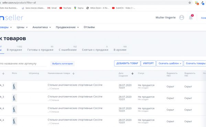The height and width of the screenshot is (127, 206).
Task: Click the ДОБАВИТЬ ТОВАР button
Action: 127,63
